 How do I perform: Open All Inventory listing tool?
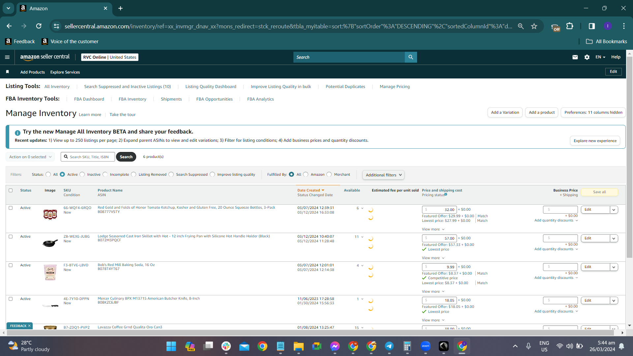(x=57, y=87)
